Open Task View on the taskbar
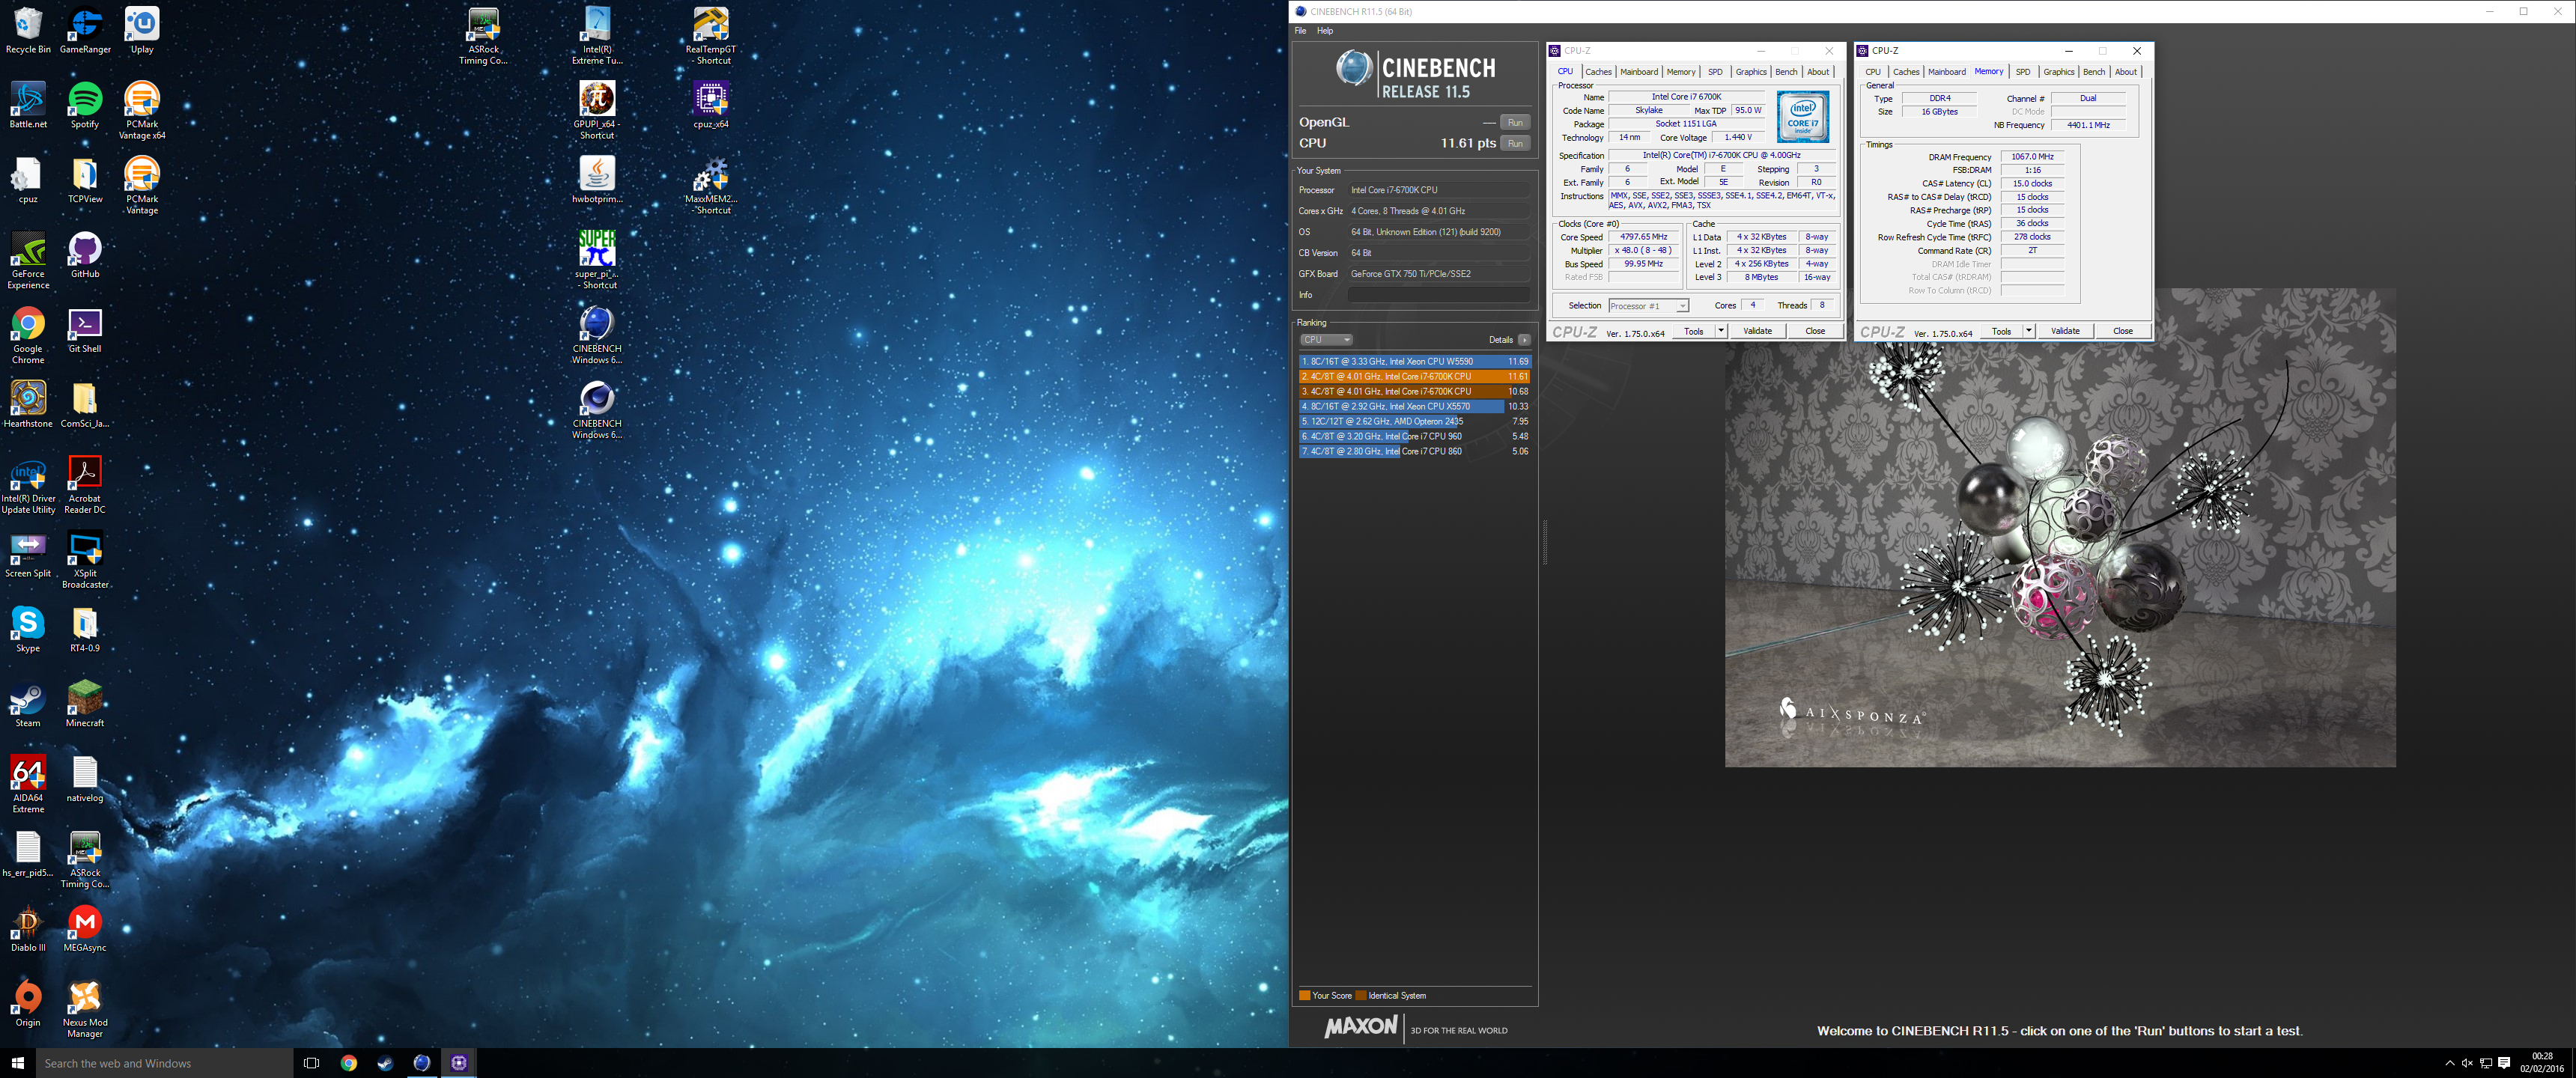This screenshot has width=2576, height=1078. (311, 1063)
